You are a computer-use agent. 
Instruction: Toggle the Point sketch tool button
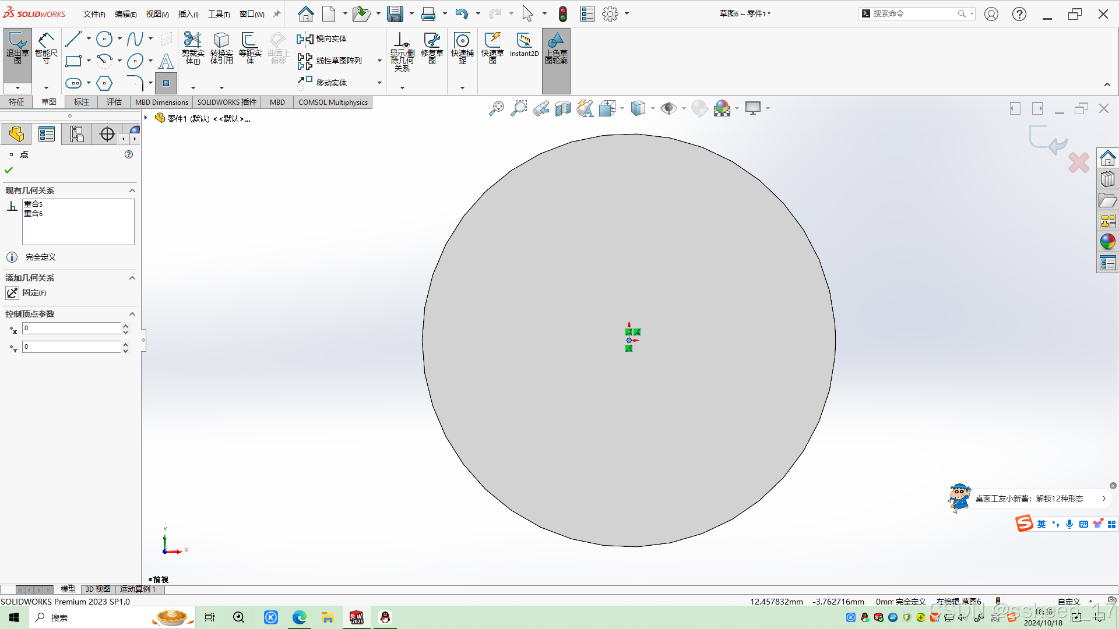point(166,83)
